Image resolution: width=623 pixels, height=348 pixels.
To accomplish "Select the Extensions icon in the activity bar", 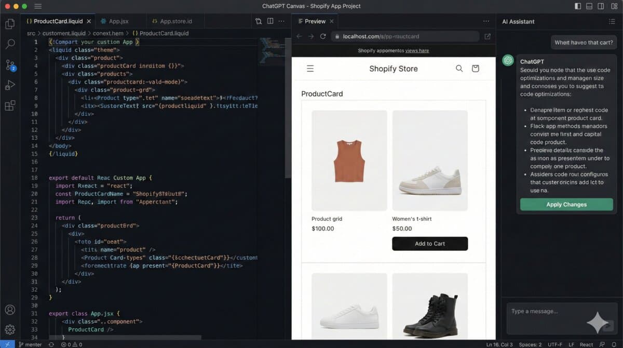I will coord(9,106).
